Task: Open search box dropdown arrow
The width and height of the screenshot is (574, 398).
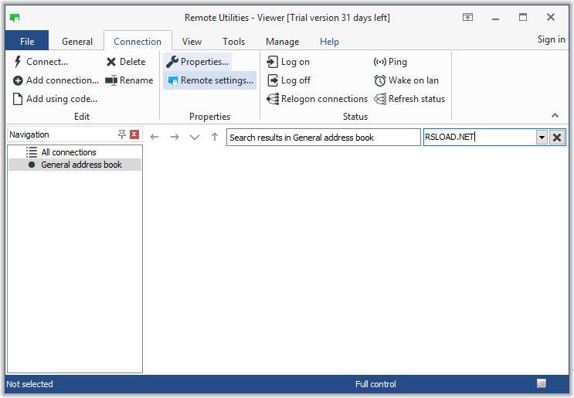Action: (x=542, y=138)
